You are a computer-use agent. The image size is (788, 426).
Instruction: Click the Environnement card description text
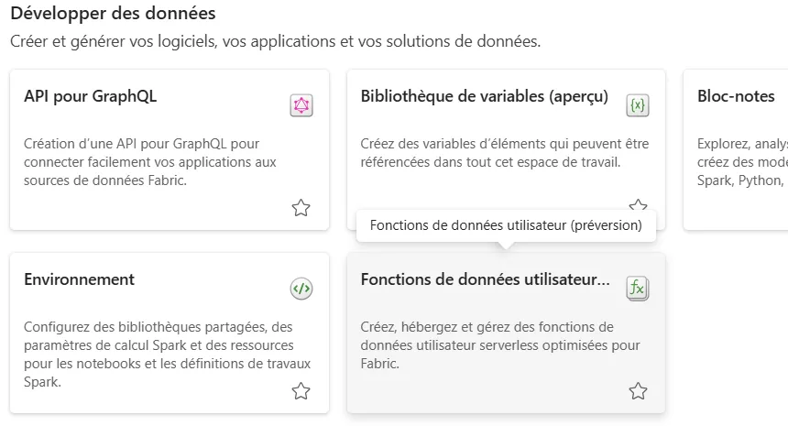pos(168,355)
